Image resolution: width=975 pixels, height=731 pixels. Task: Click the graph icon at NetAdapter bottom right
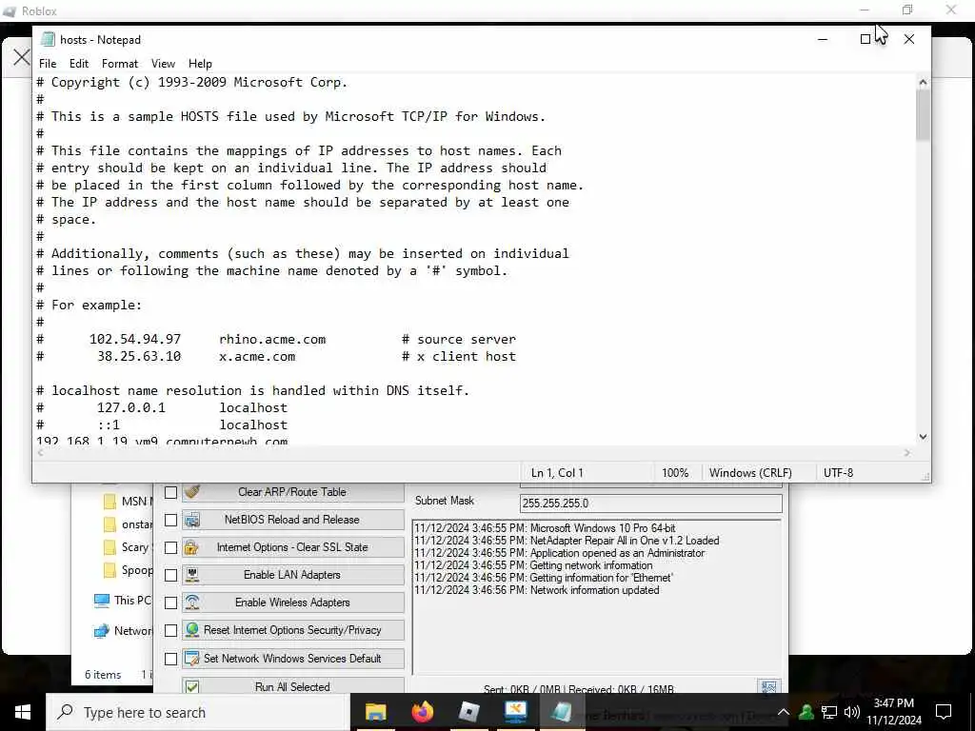[768, 687]
